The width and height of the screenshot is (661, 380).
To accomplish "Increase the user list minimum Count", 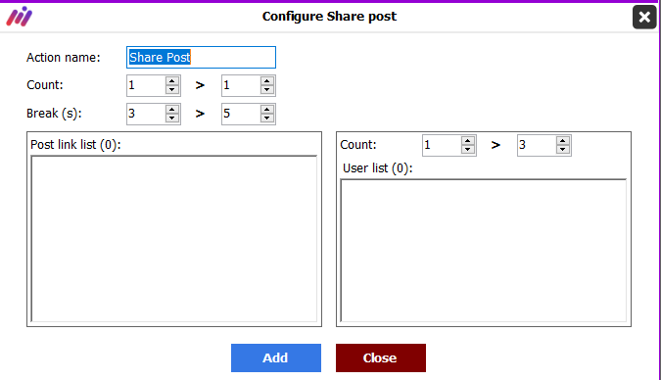I will coord(468,141).
